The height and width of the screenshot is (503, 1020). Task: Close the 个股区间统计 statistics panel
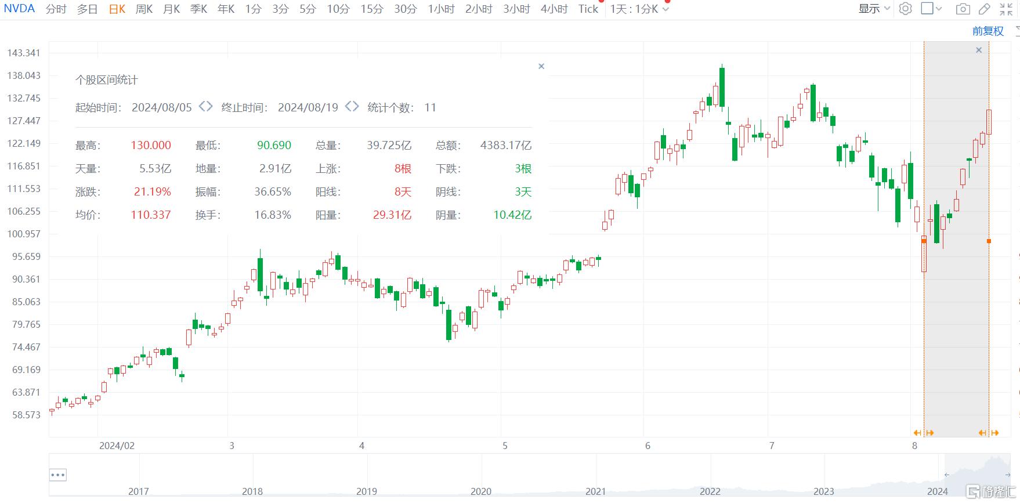[541, 66]
